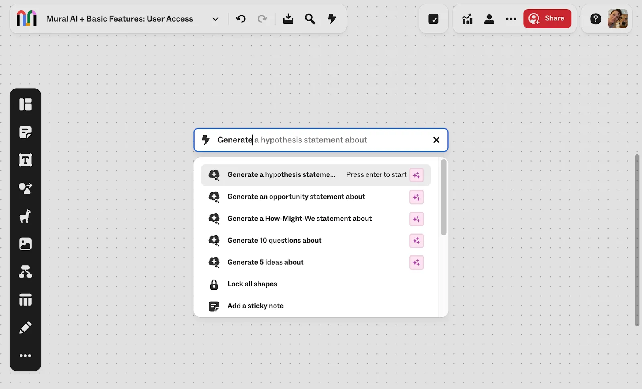Open the sidebar three-dots more tools
This screenshot has width=642, height=389.
pyautogui.click(x=25, y=355)
